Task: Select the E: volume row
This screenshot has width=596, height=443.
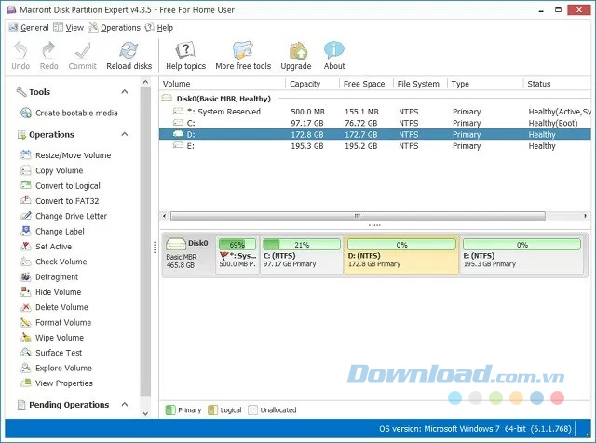Action: coord(375,146)
